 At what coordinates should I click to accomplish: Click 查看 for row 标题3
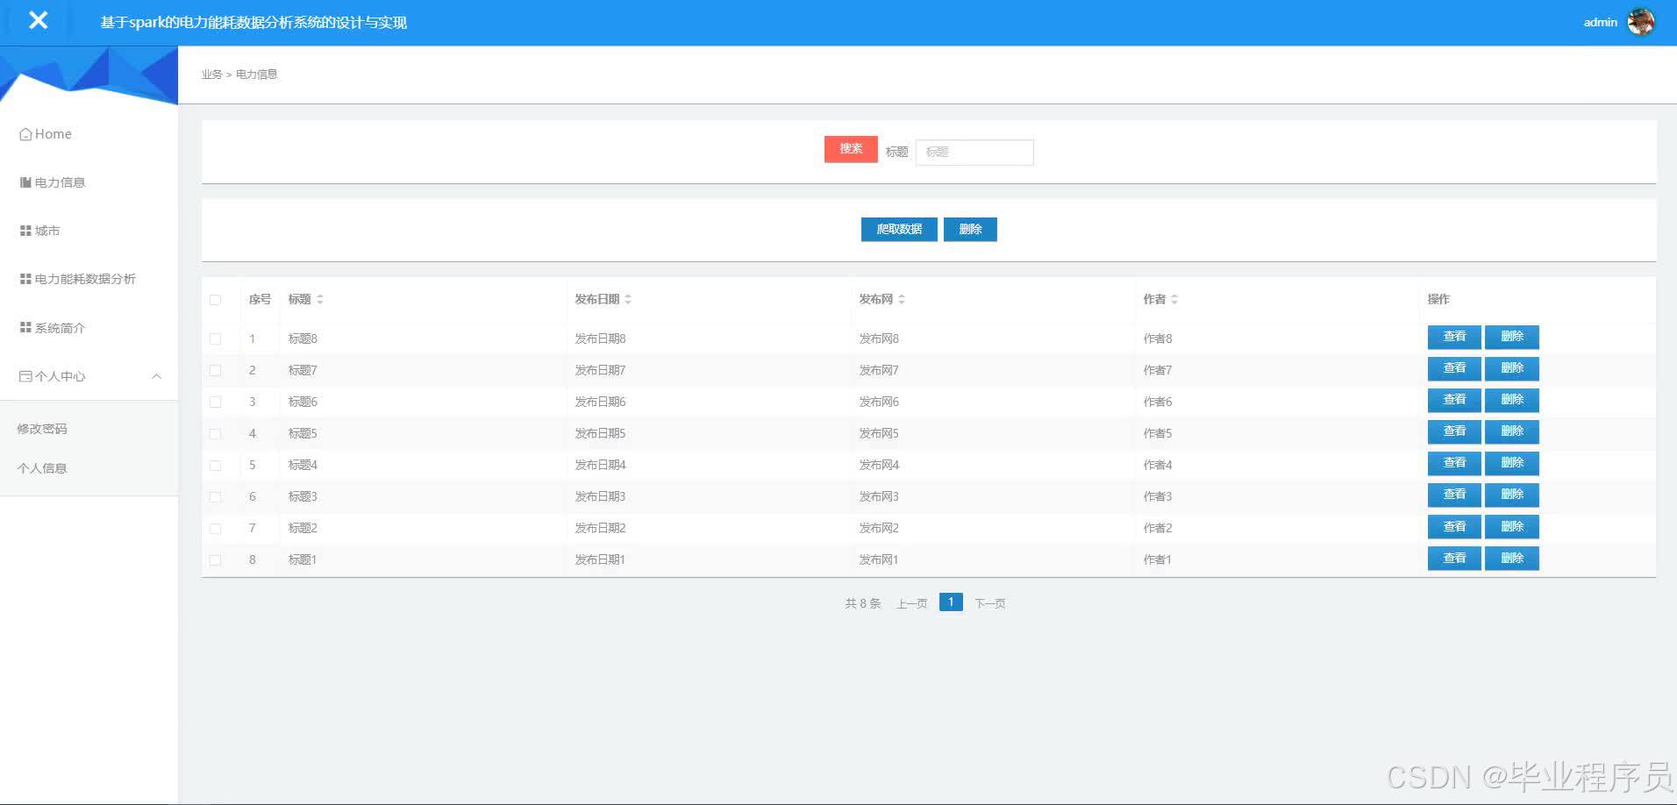point(1454,495)
